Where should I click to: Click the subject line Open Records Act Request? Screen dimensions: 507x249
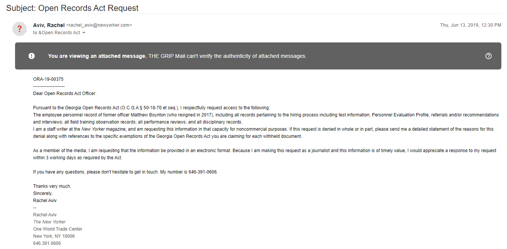[72, 8]
